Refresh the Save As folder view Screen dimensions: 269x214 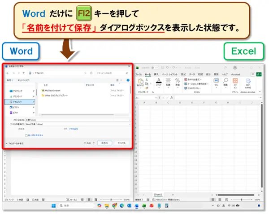pos(91,73)
